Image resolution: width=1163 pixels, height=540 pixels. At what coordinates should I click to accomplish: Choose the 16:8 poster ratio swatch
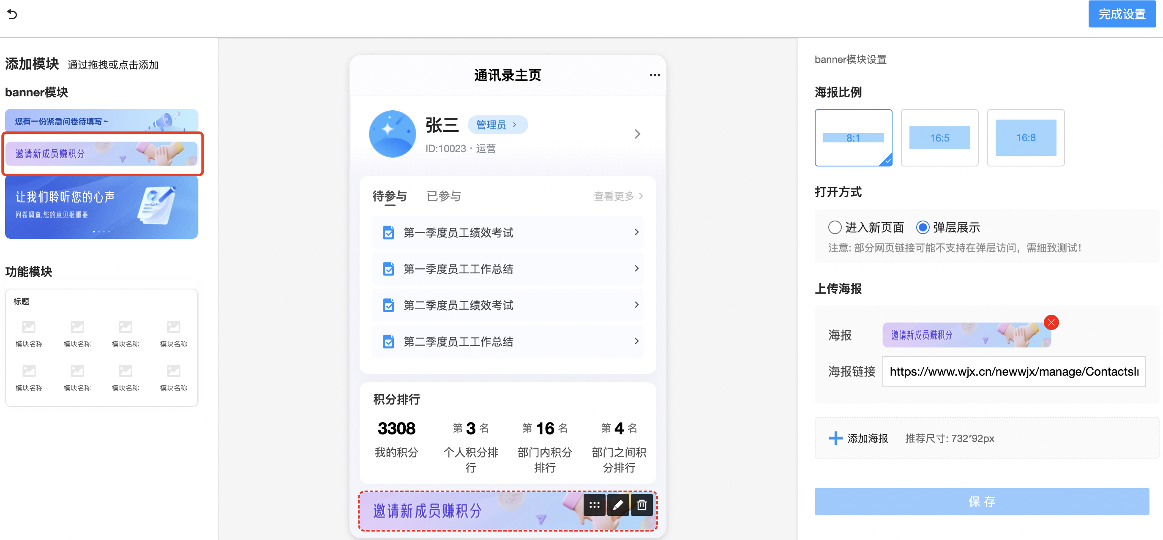(1025, 138)
